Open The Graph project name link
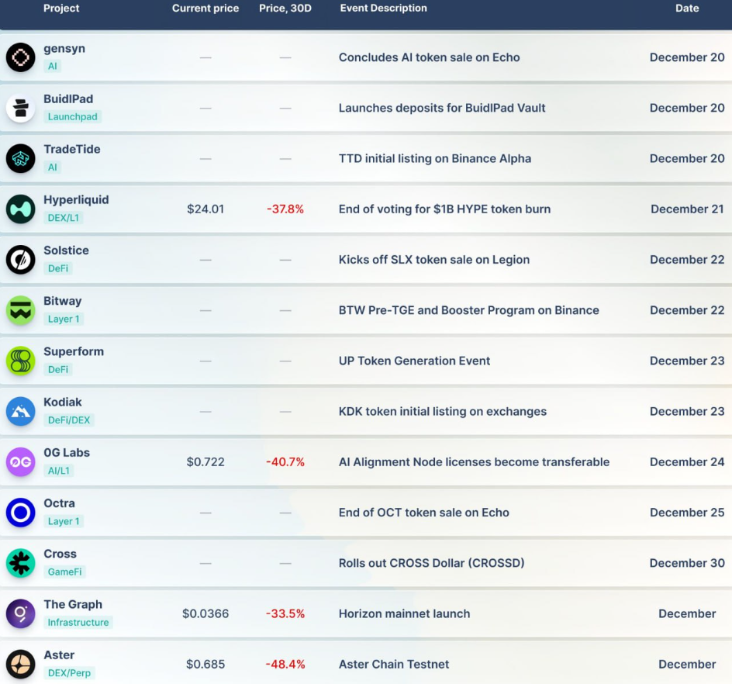This screenshot has height=684, width=732. [x=73, y=605]
